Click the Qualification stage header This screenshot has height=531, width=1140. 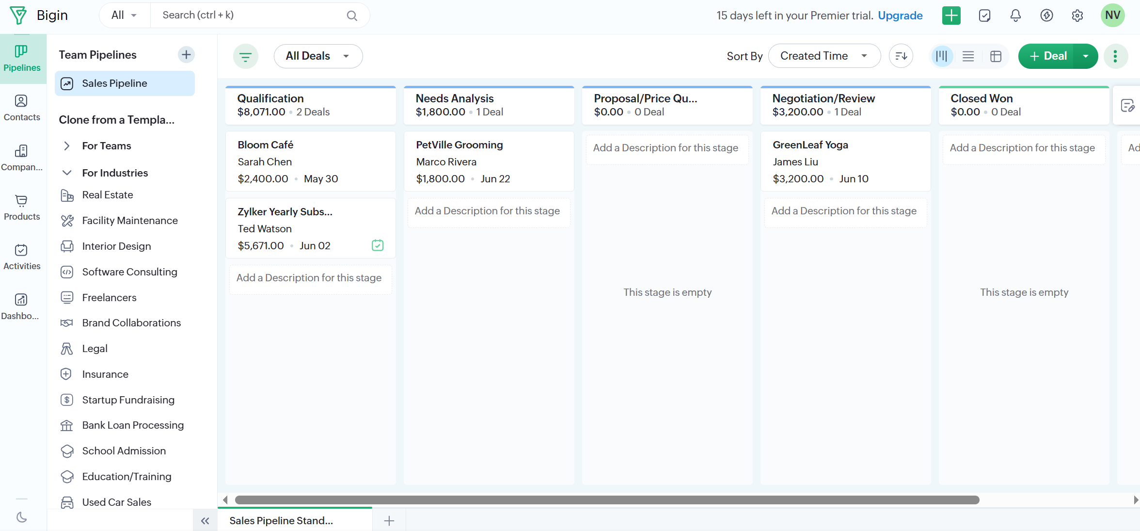point(311,105)
